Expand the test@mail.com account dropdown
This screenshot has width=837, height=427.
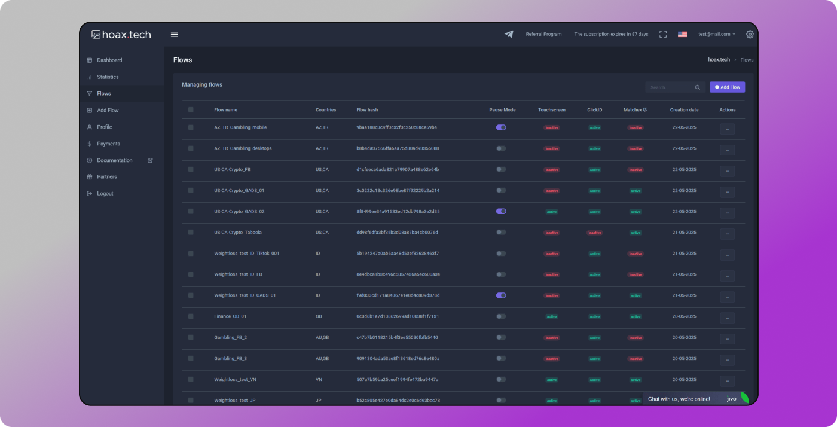pyautogui.click(x=717, y=34)
